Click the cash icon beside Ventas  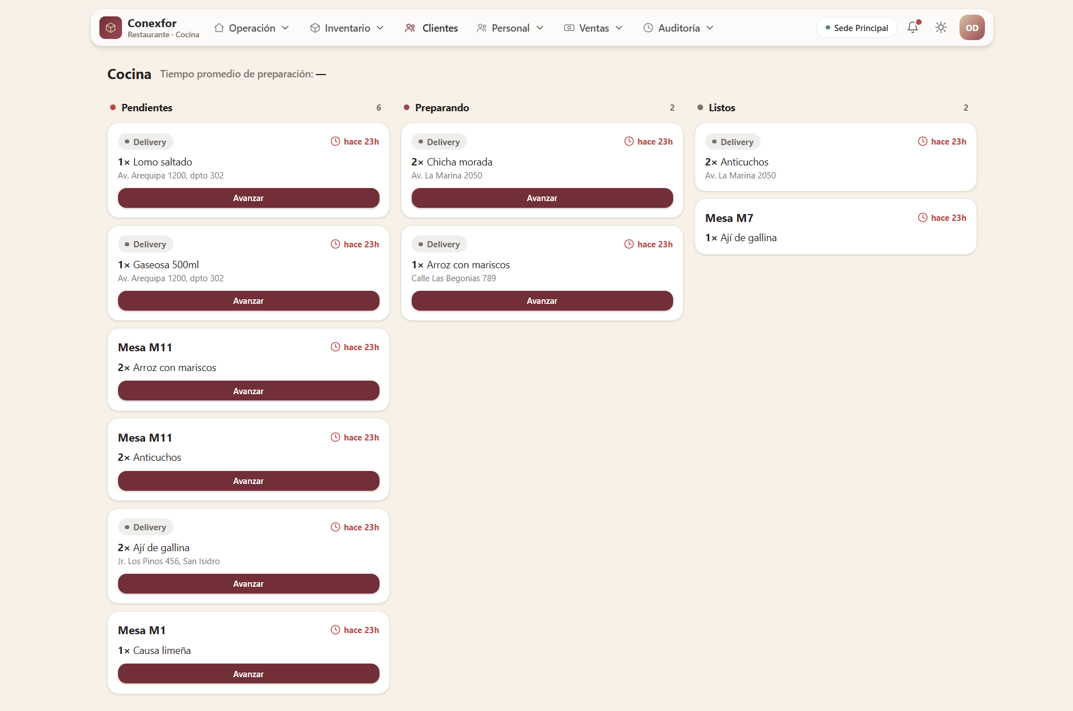pos(569,28)
